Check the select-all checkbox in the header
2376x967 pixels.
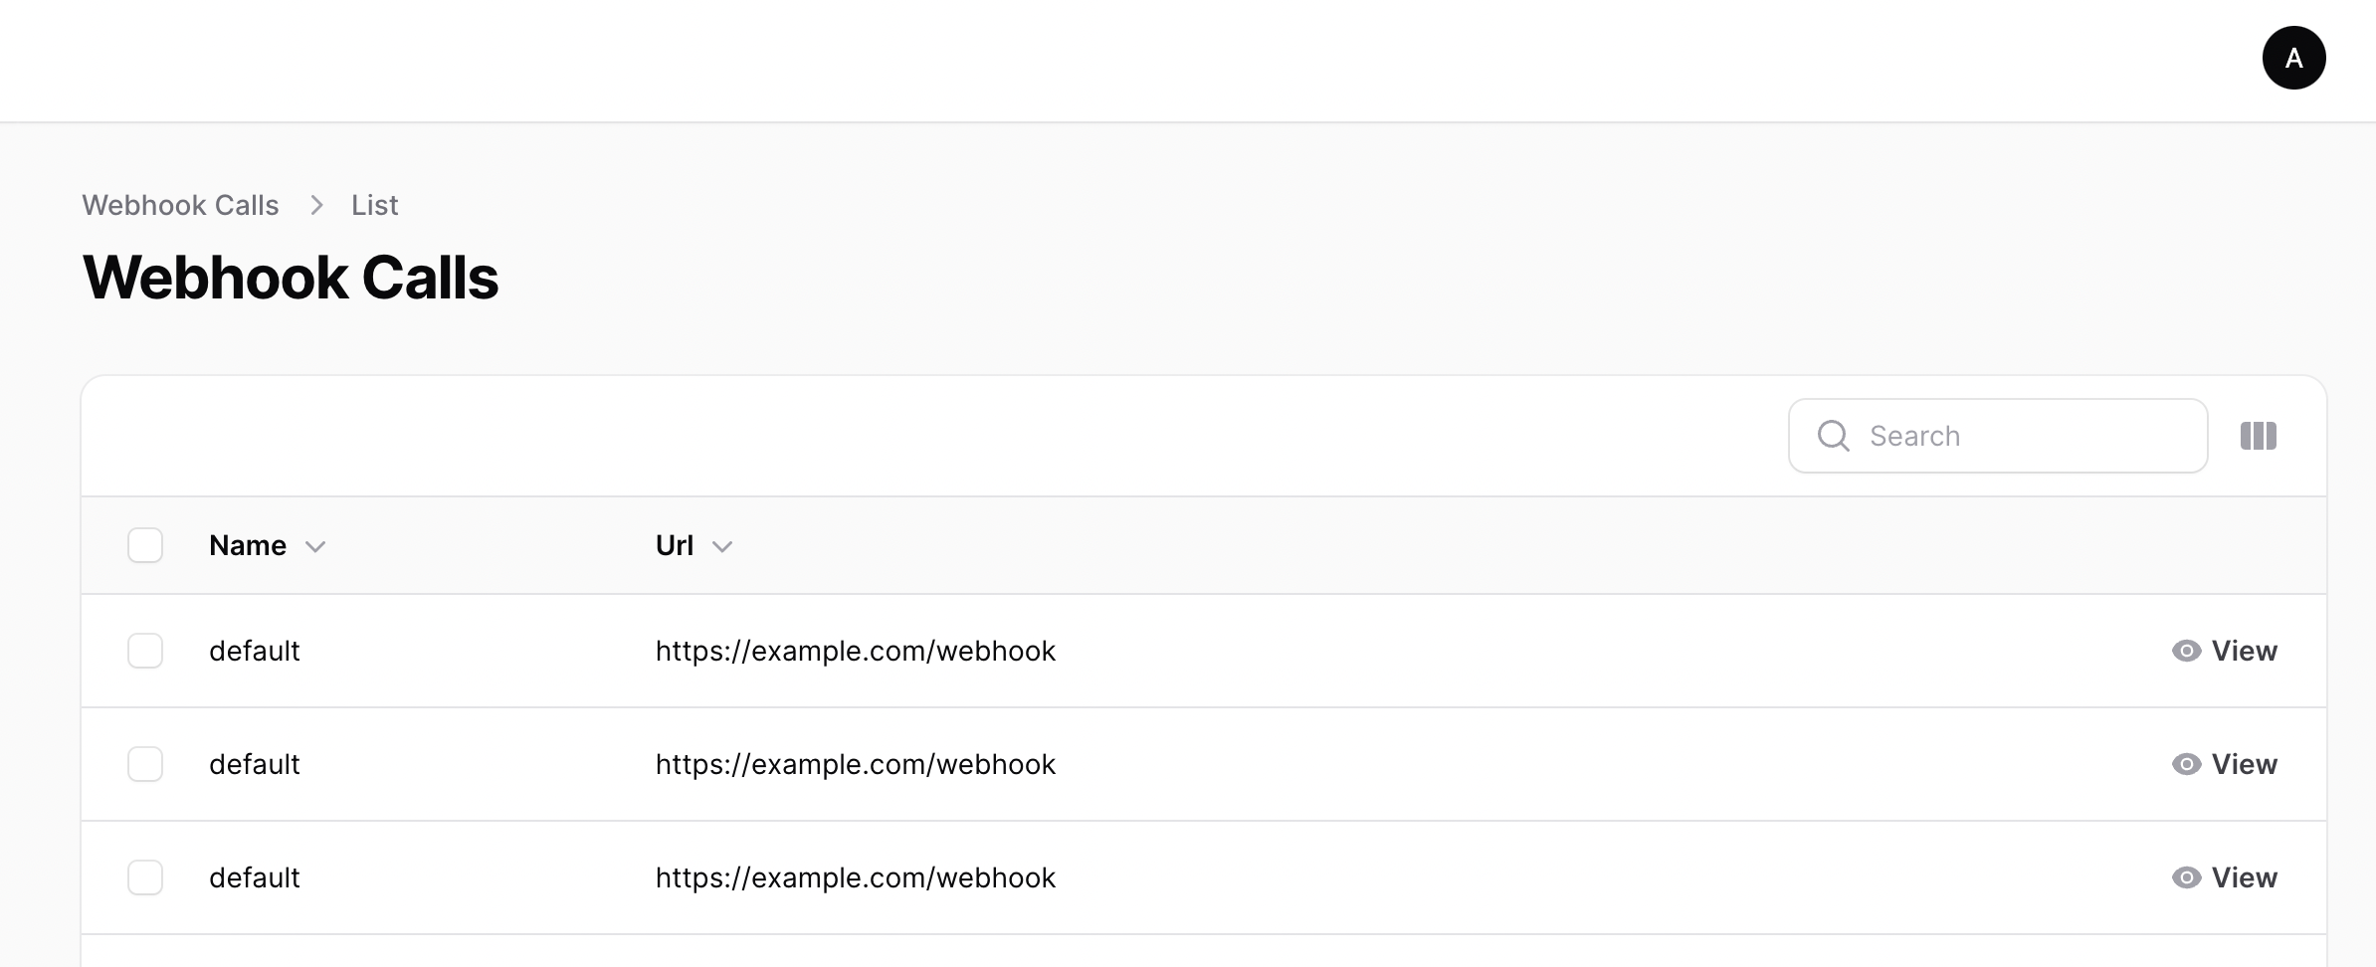tap(145, 545)
